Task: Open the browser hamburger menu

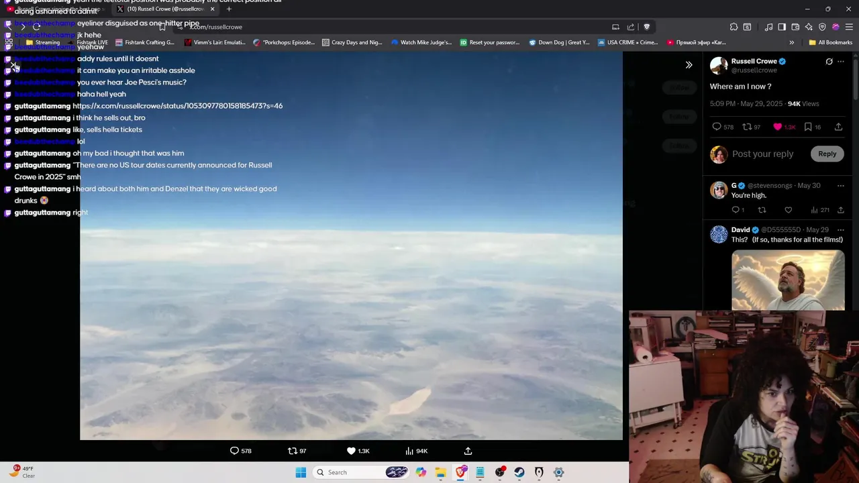Action: (849, 27)
